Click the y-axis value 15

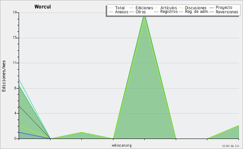(x=15, y=38)
